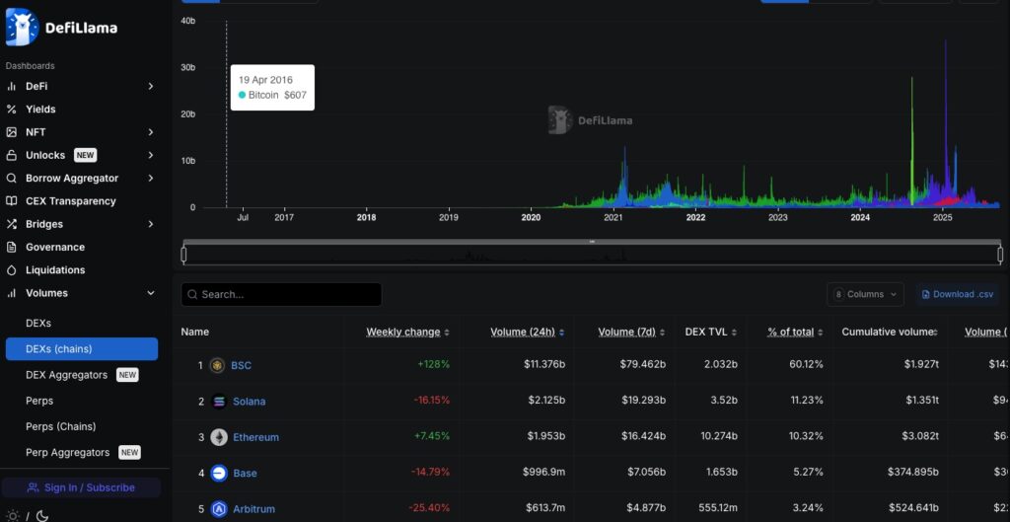Viewport: 1010px width, 522px height.
Task: Click the Base chain logo icon
Action: [219, 473]
